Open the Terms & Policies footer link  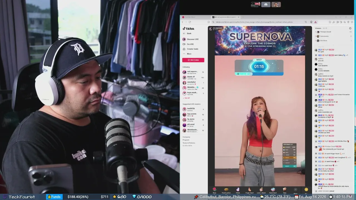[189, 143]
